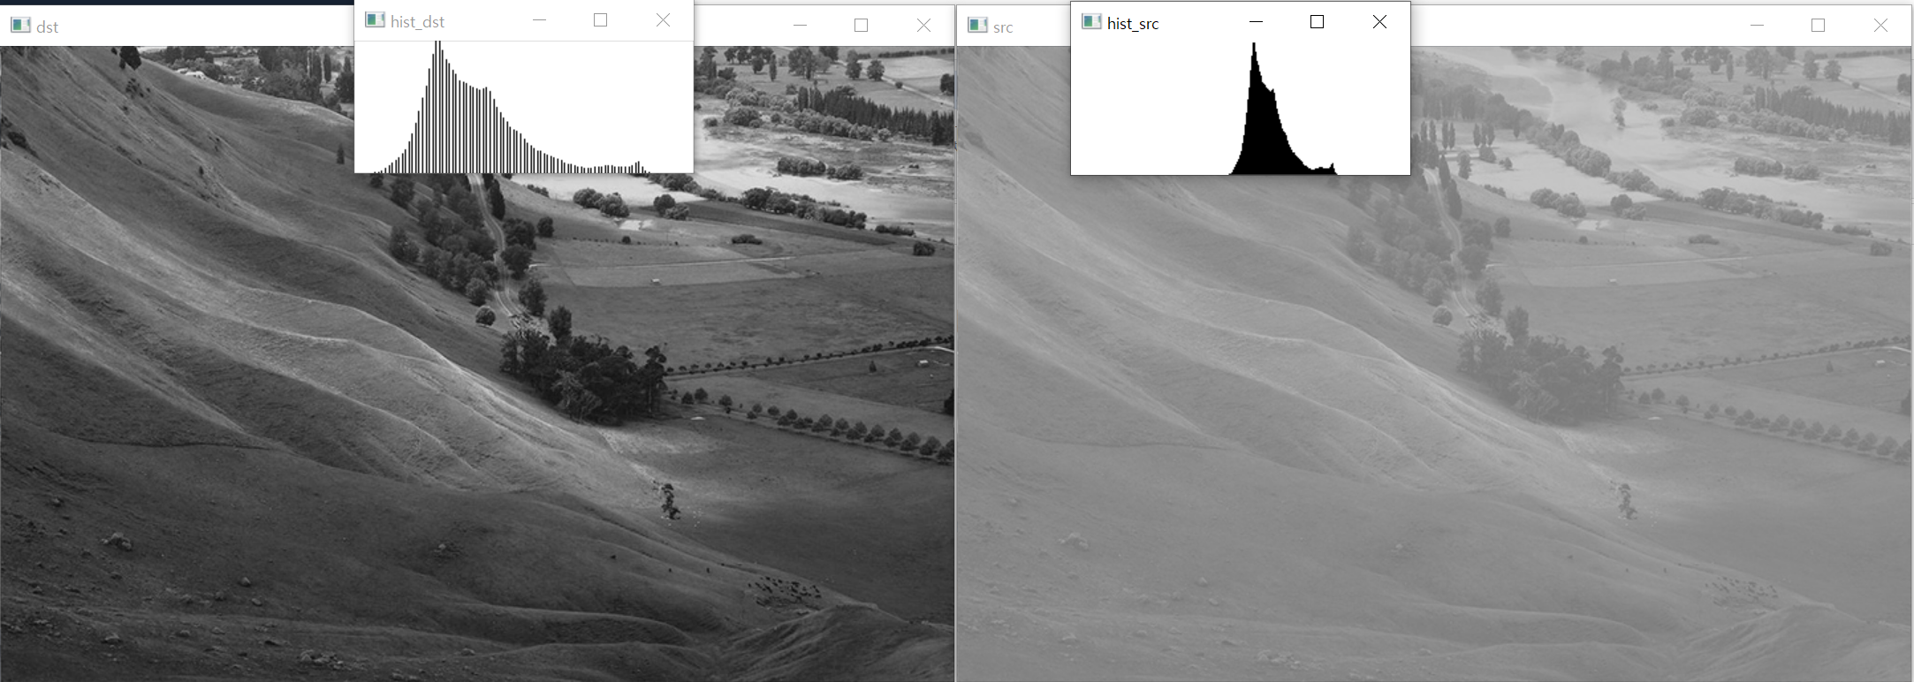
Task: Click the equalized histogram plot in hist_dst
Action: point(524,107)
